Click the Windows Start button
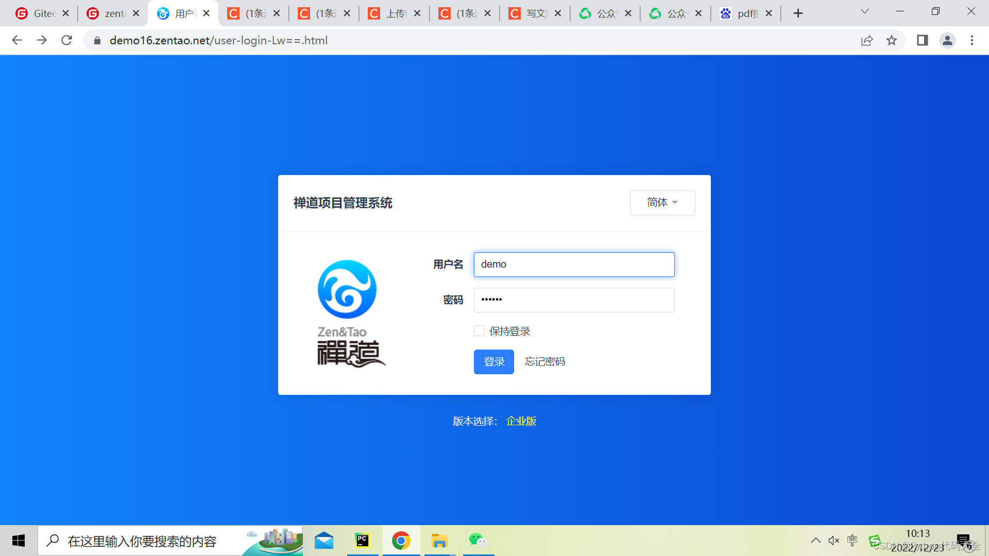This screenshot has width=989, height=556. click(18, 541)
